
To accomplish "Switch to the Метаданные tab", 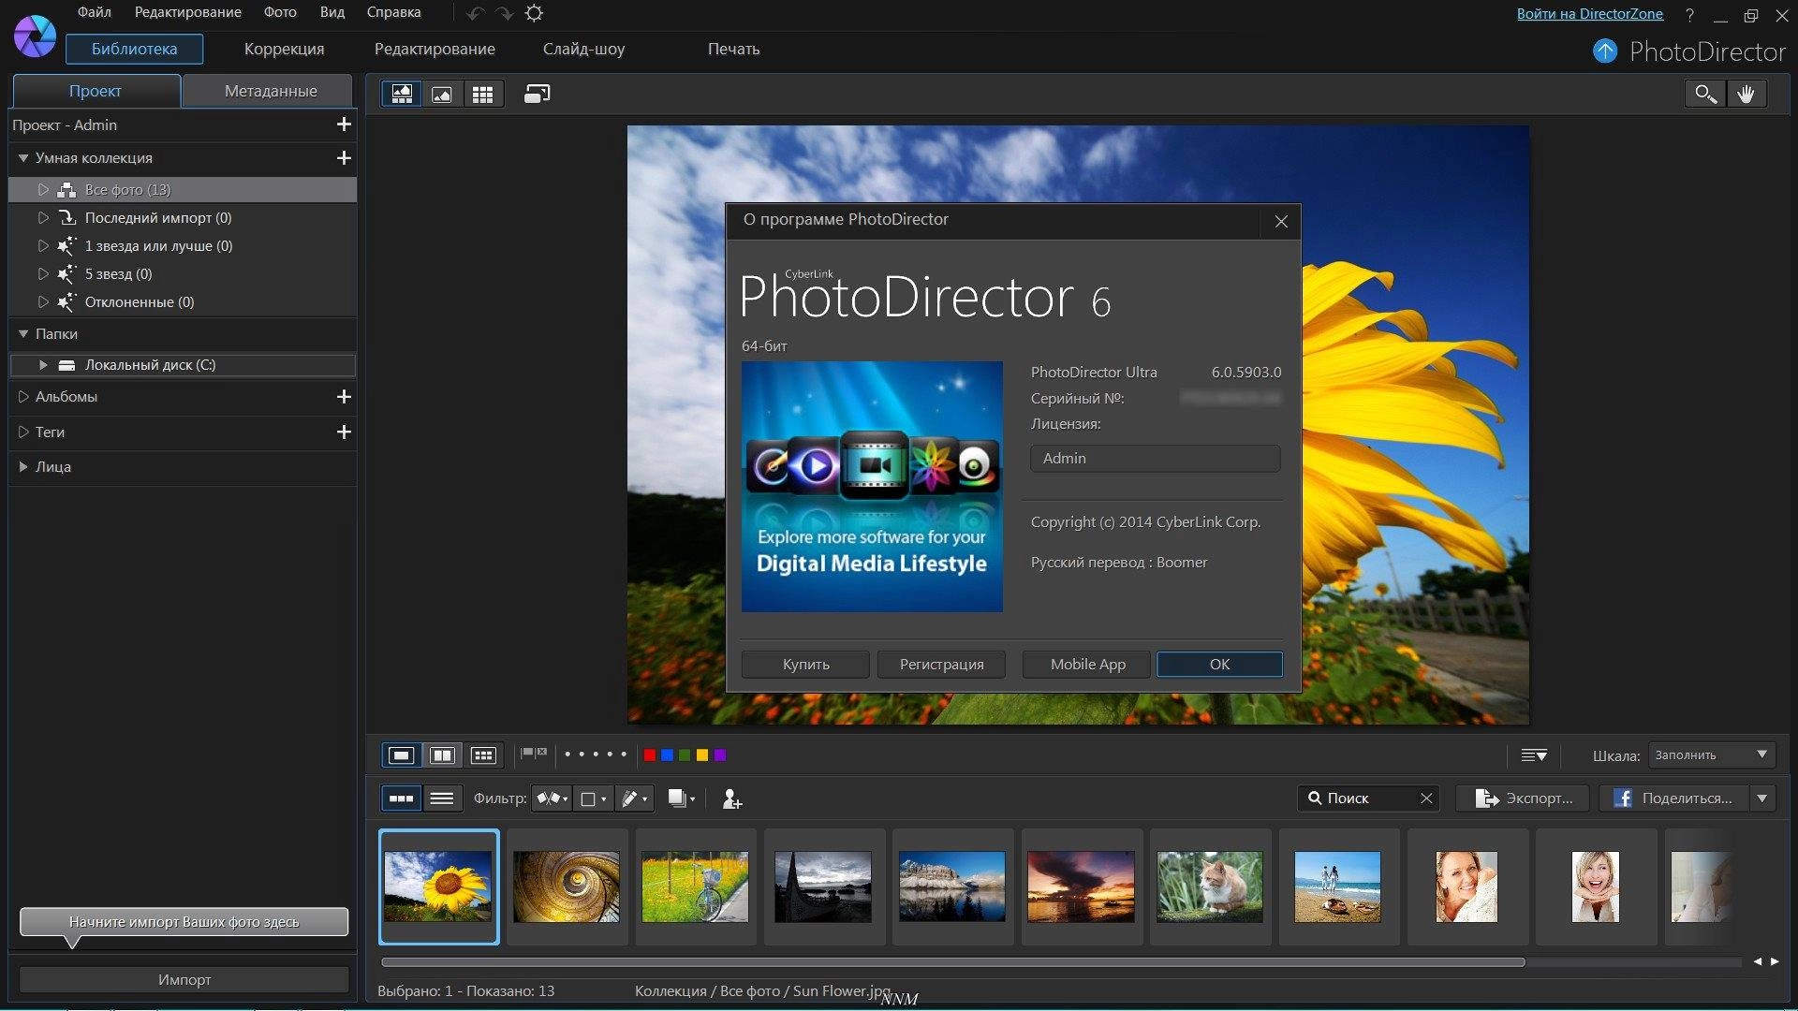I will pos(270,91).
